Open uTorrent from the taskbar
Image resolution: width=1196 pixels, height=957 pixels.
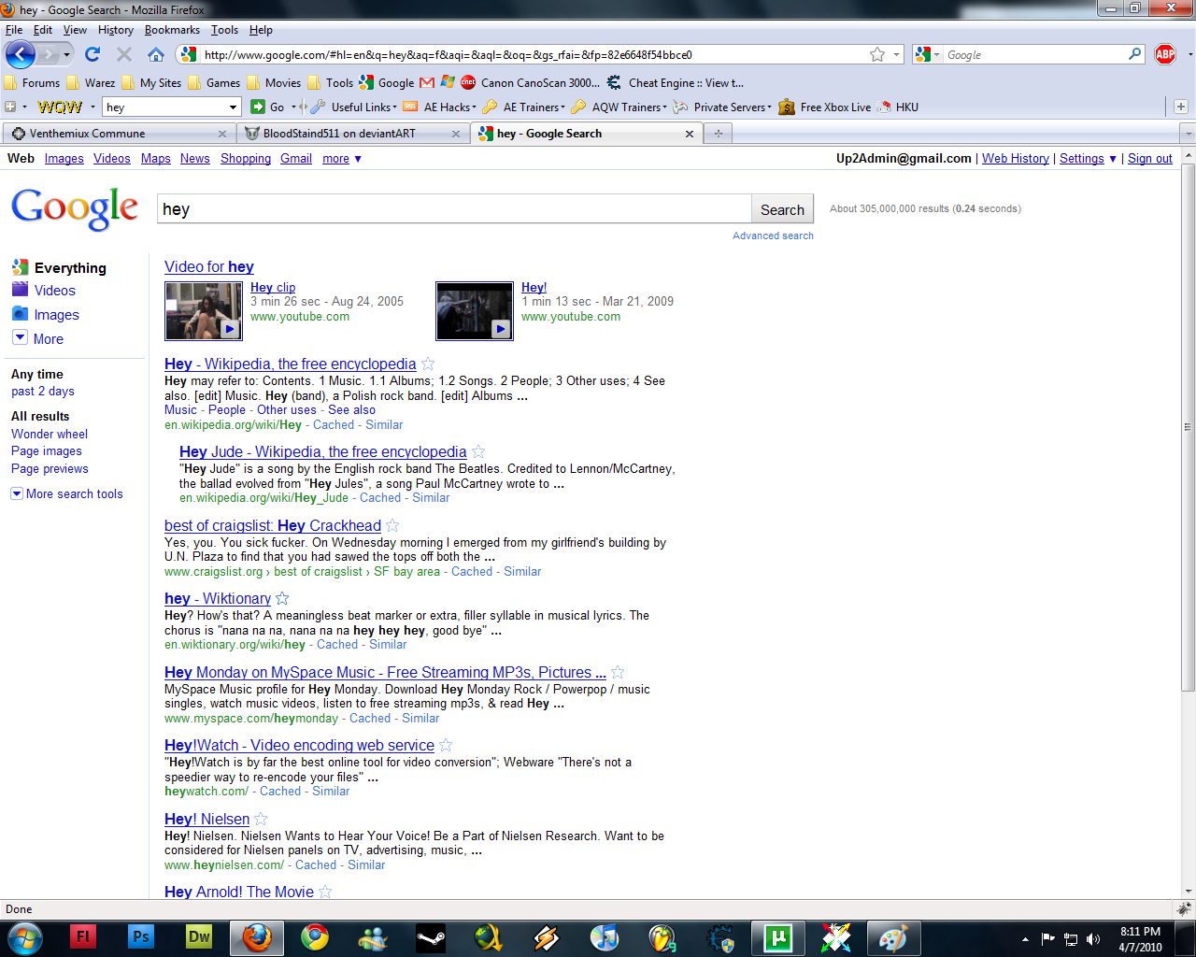[x=777, y=937]
